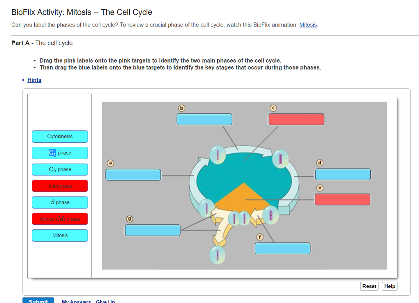Select the G1 phase label
419x303 pixels.
point(60,153)
